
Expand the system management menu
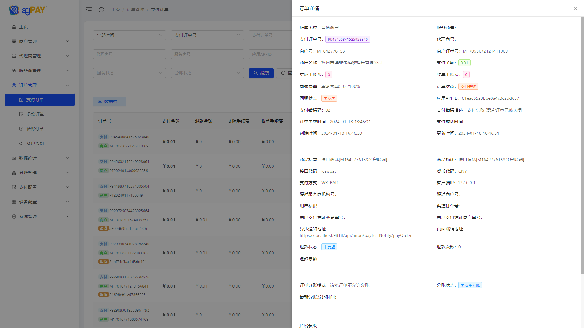40,216
